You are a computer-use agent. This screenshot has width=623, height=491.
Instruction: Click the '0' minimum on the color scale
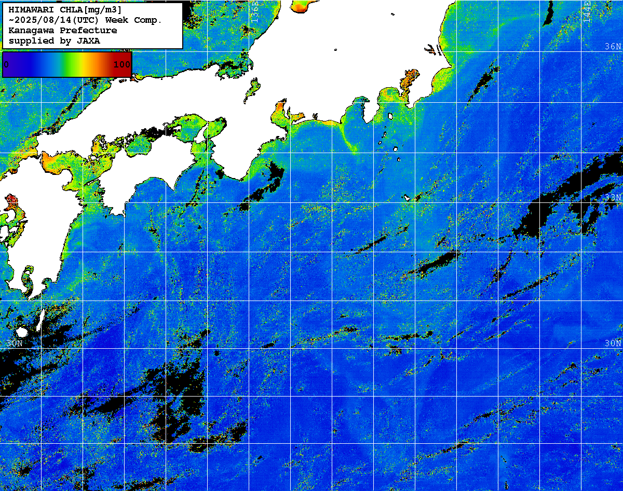click(6, 64)
